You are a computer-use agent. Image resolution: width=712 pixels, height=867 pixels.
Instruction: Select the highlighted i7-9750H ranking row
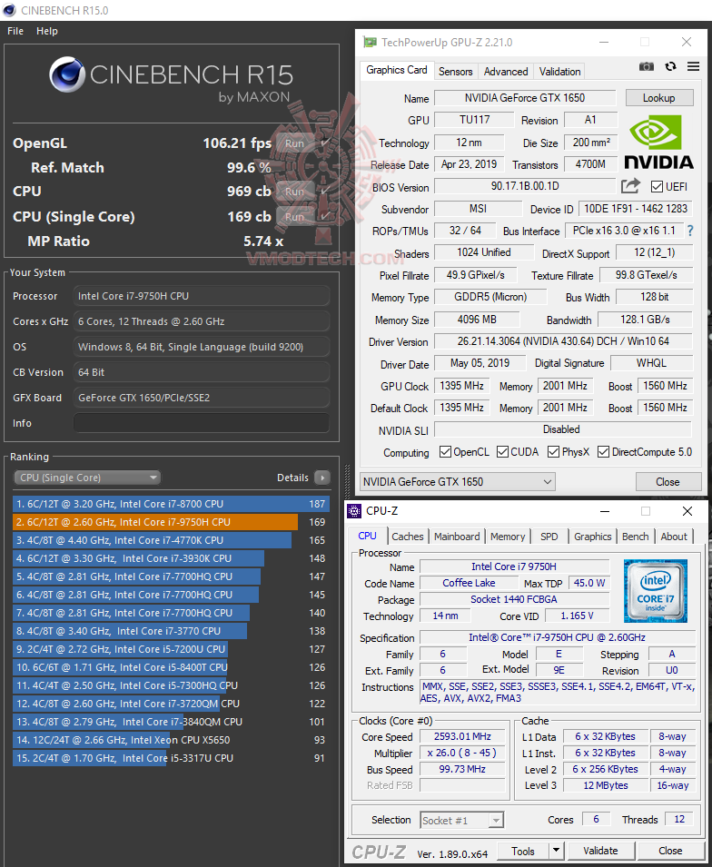[x=171, y=522]
